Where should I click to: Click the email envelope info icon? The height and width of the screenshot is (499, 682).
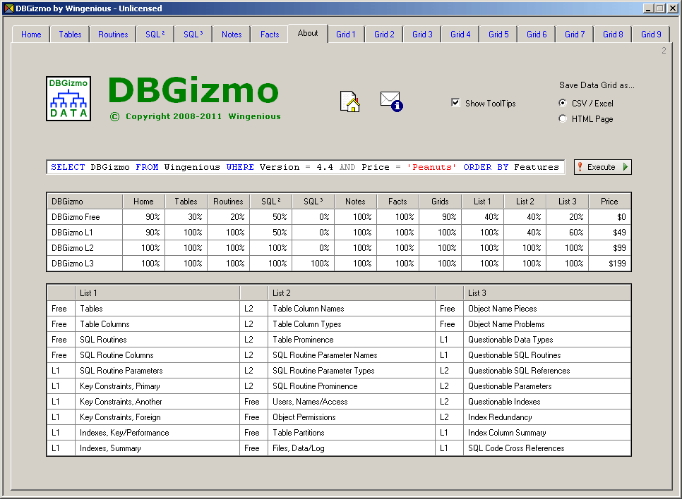pyautogui.click(x=391, y=101)
